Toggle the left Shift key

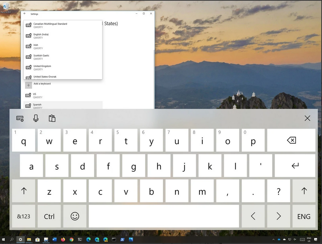(24, 191)
